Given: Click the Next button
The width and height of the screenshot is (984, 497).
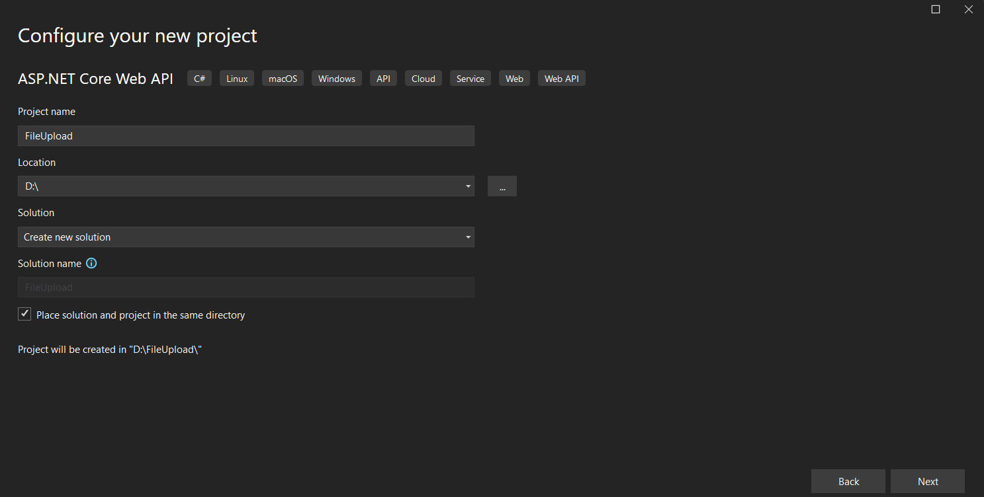Looking at the screenshot, I should pyautogui.click(x=927, y=481).
